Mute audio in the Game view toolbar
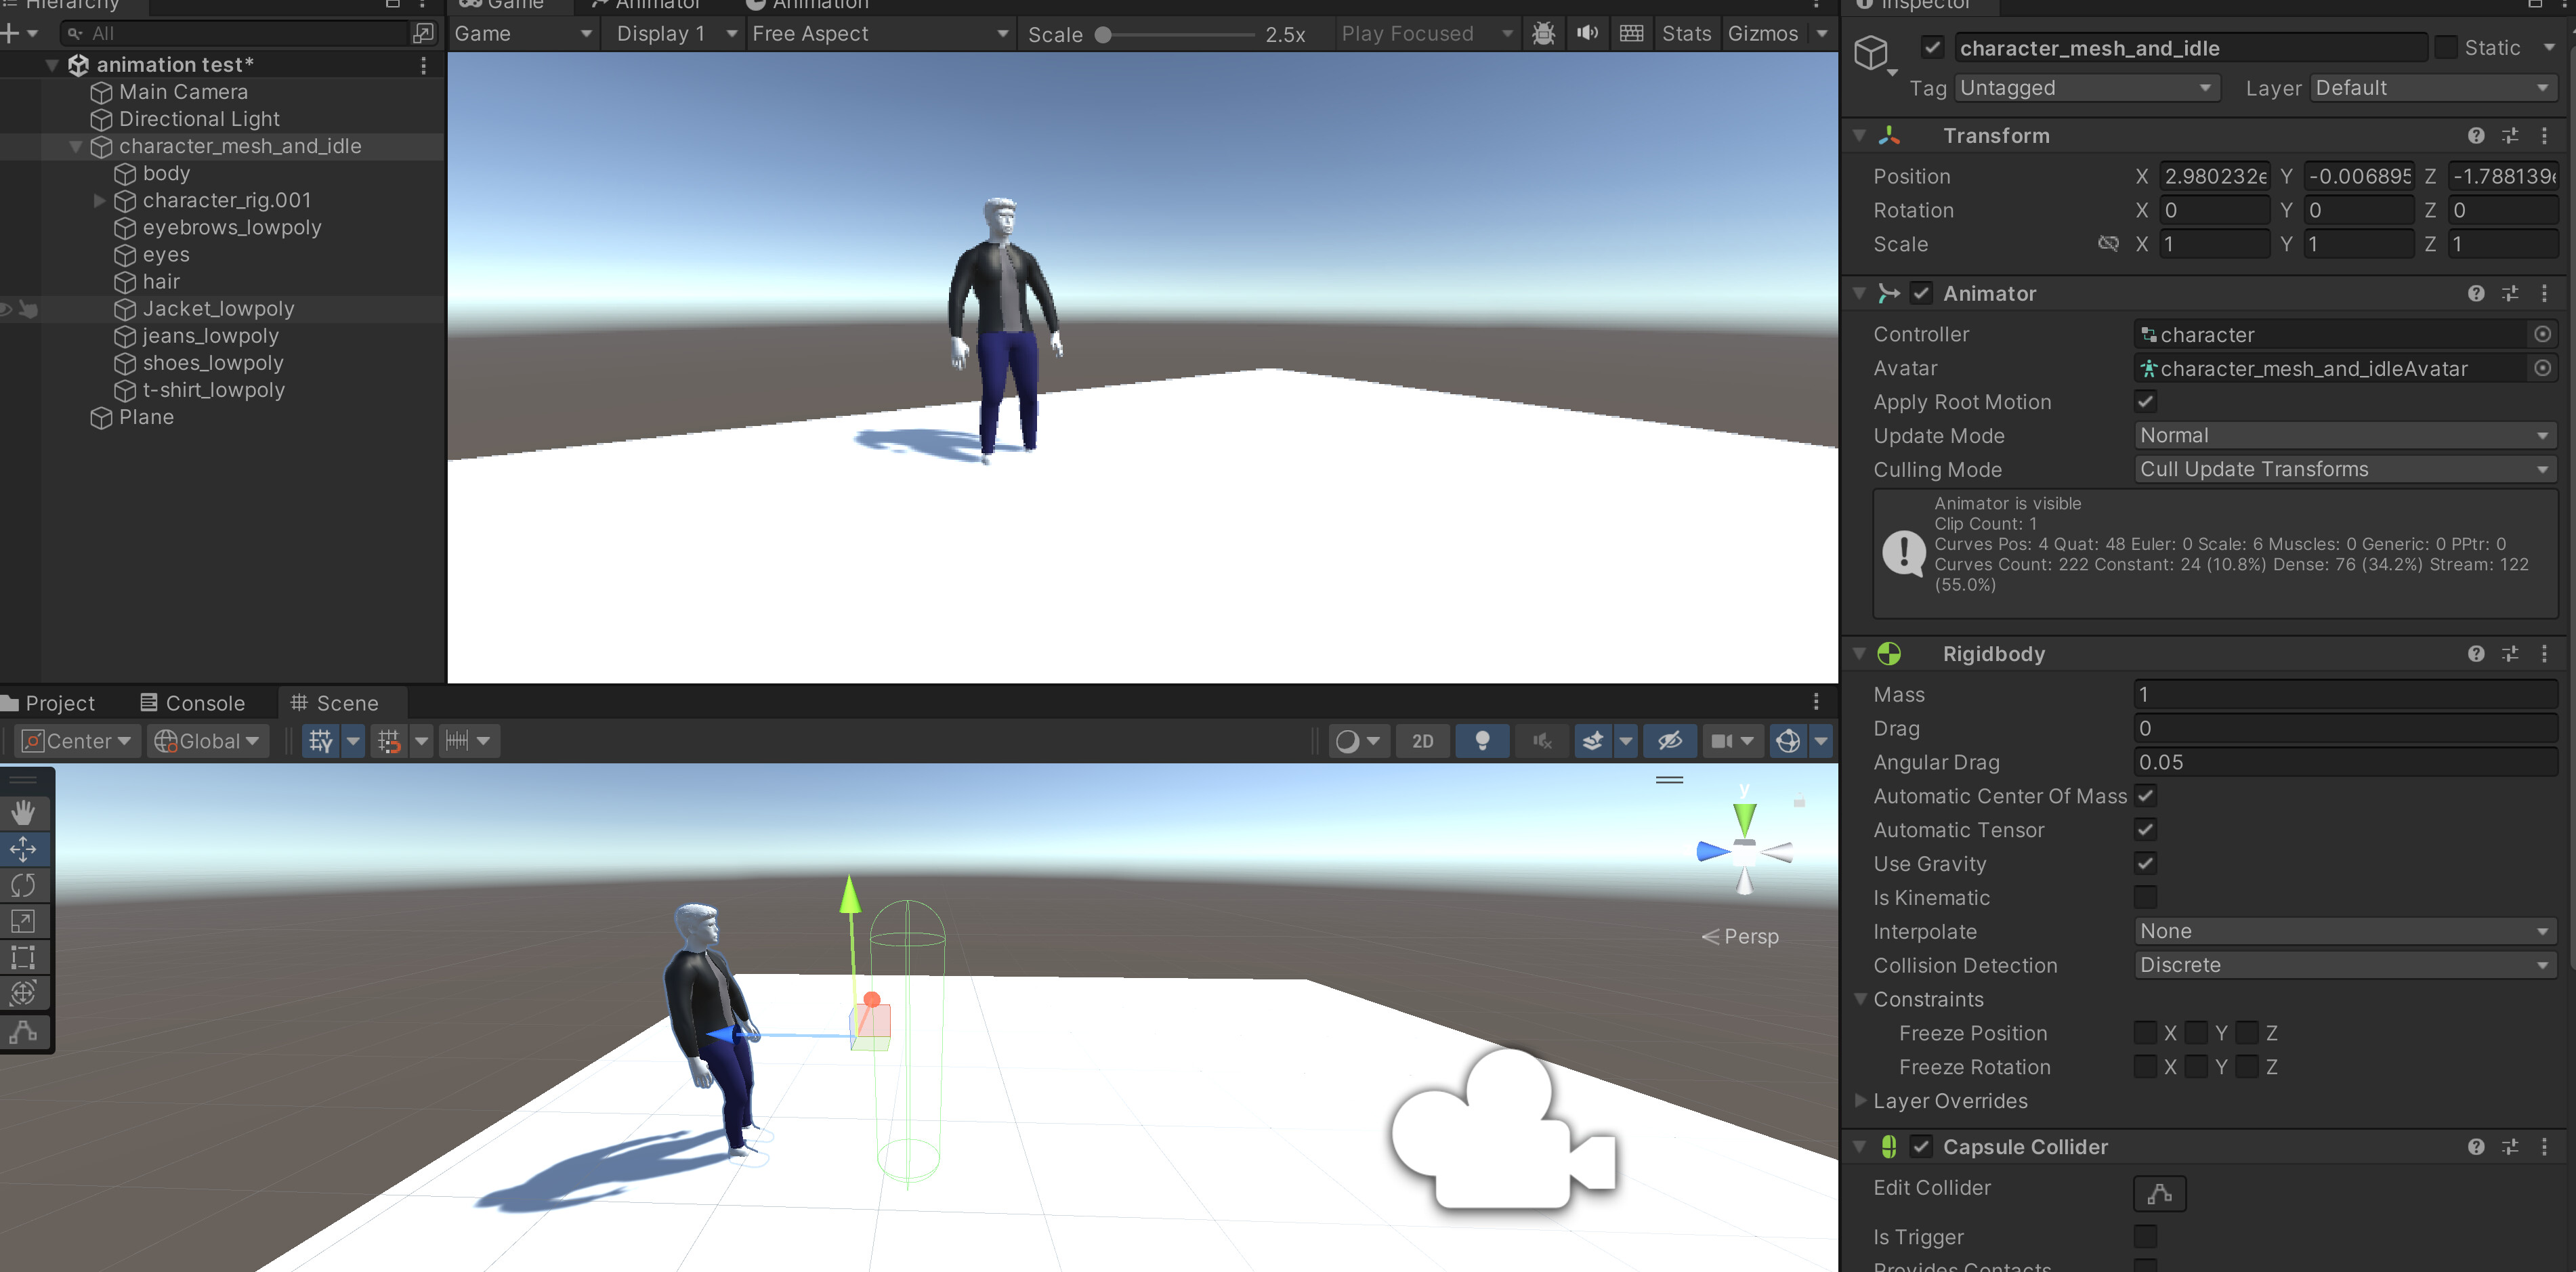 (1587, 33)
